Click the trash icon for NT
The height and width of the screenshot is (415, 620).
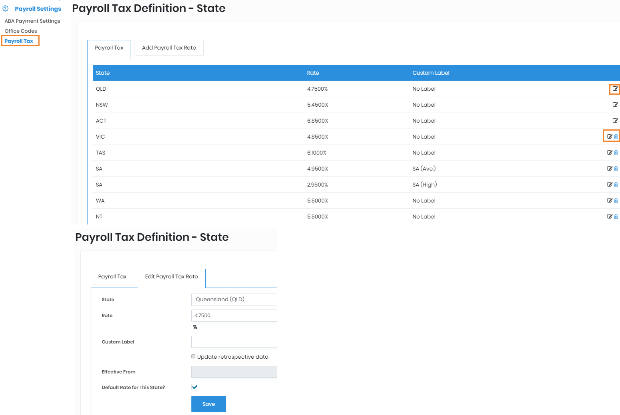(616, 216)
